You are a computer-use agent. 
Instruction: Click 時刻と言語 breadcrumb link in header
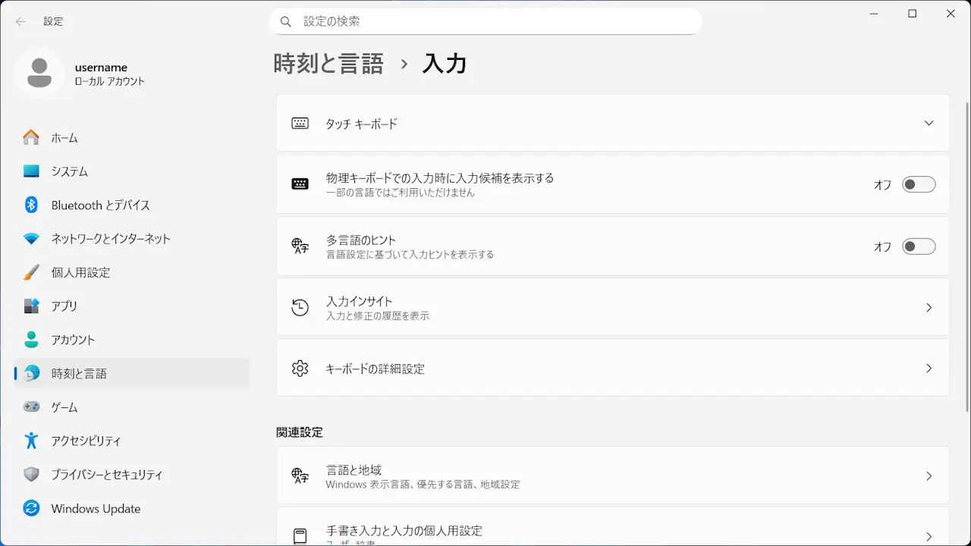pos(328,64)
